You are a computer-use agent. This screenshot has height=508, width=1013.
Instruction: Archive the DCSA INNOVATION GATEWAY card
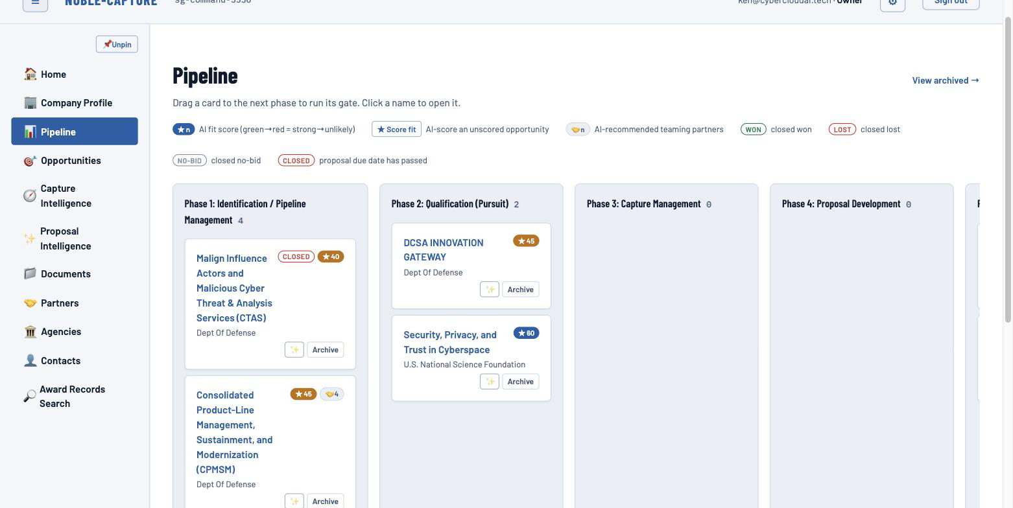click(x=520, y=290)
